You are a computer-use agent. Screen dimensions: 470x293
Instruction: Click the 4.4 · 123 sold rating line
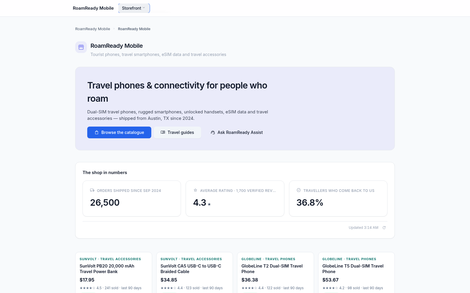click(x=192, y=288)
